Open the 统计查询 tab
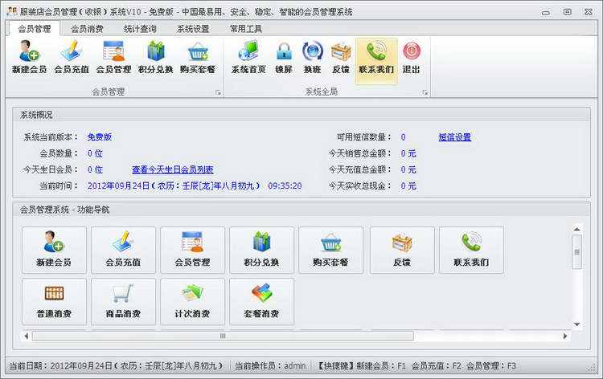Image resolution: width=603 pixels, height=379 pixels. [x=140, y=29]
